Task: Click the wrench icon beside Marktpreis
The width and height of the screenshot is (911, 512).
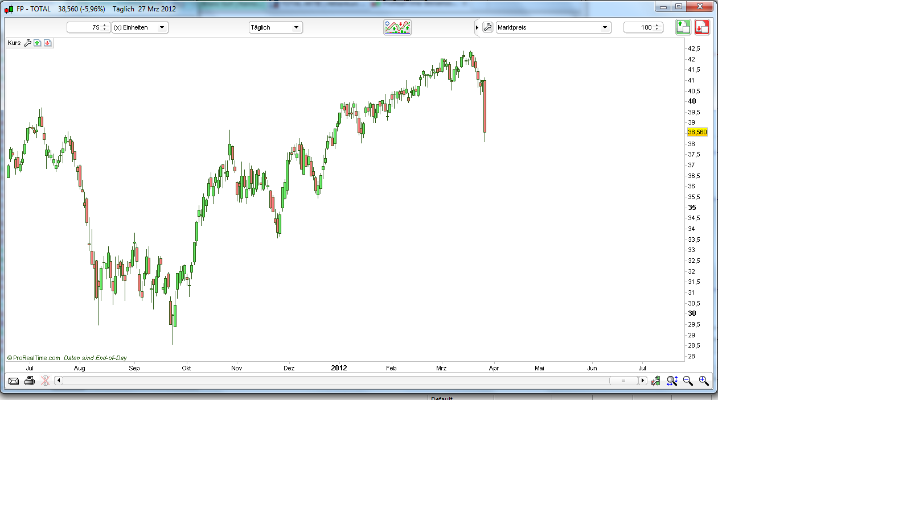Action: pyautogui.click(x=488, y=27)
